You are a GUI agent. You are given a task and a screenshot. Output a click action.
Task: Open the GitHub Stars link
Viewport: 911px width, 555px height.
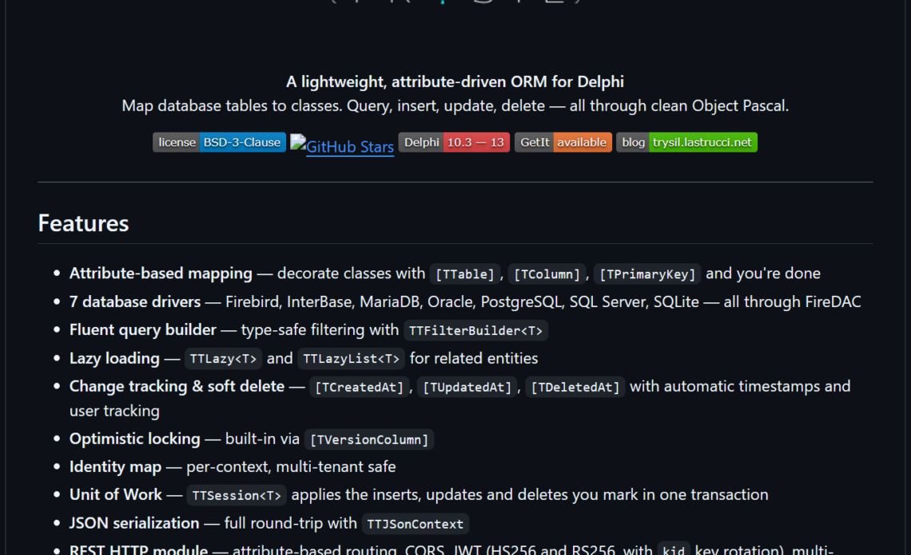pos(342,146)
